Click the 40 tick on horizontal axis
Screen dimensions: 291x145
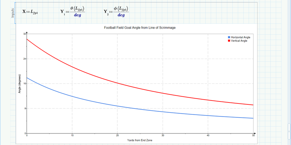point(208,135)
